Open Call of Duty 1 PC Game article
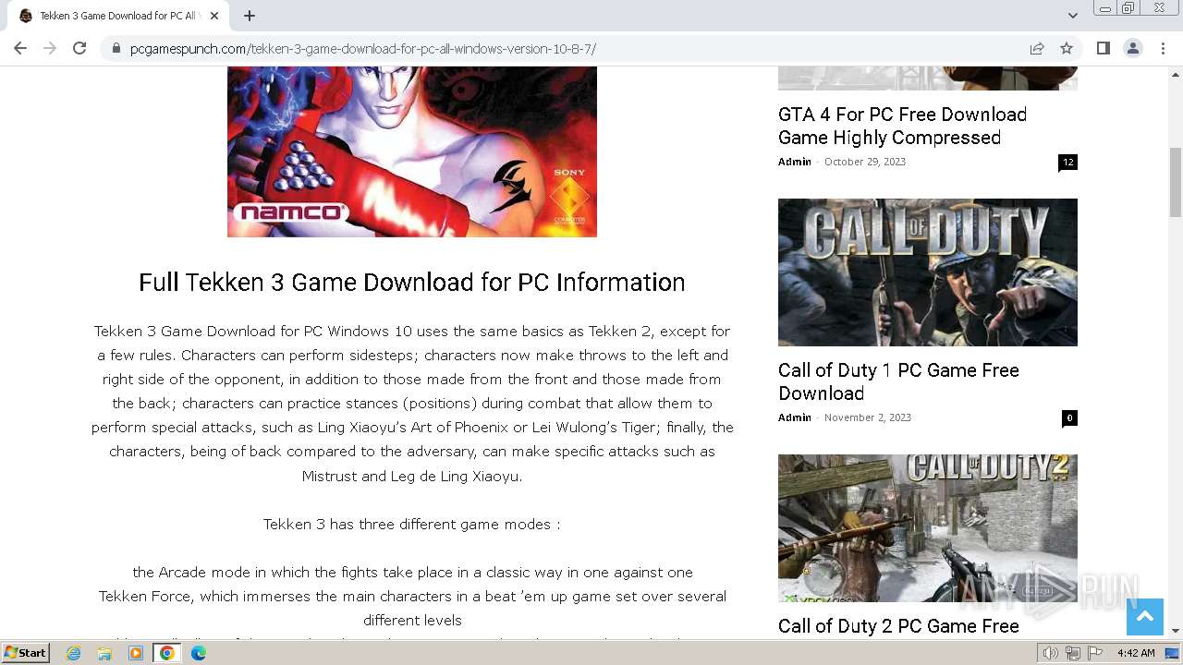 [x=898, y=381]
